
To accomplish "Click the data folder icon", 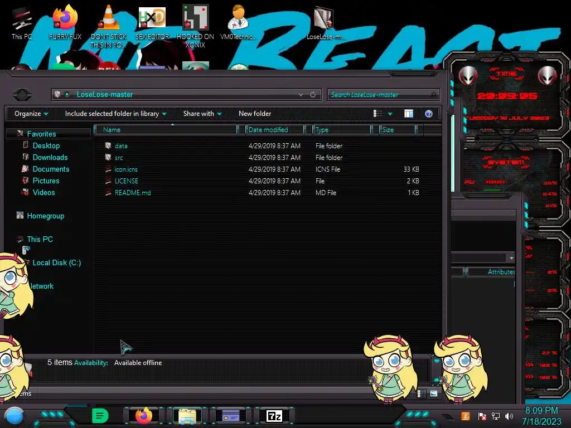I will [x=108, y=145].
